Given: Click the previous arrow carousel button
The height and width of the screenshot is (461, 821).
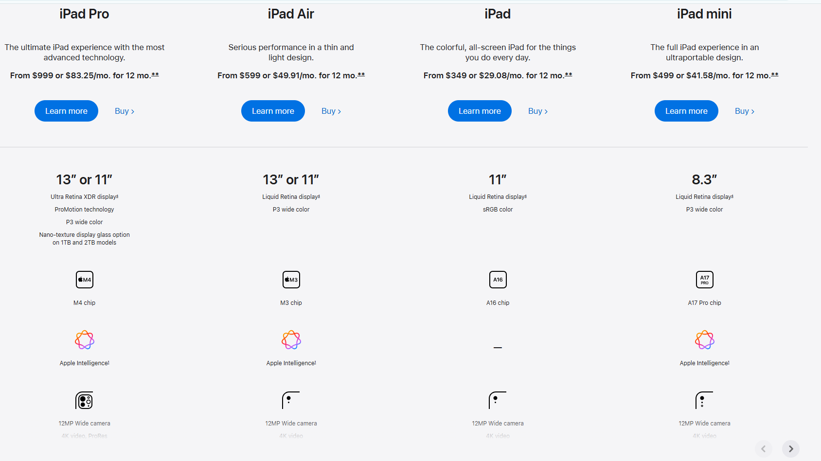Looking at the screenshot, I should click(x=764, y=449).
